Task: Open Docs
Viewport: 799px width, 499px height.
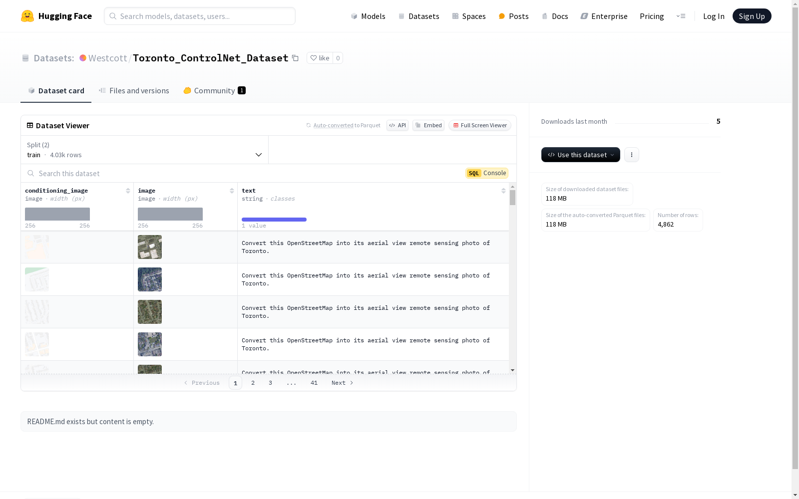Action: click(555, 16)
